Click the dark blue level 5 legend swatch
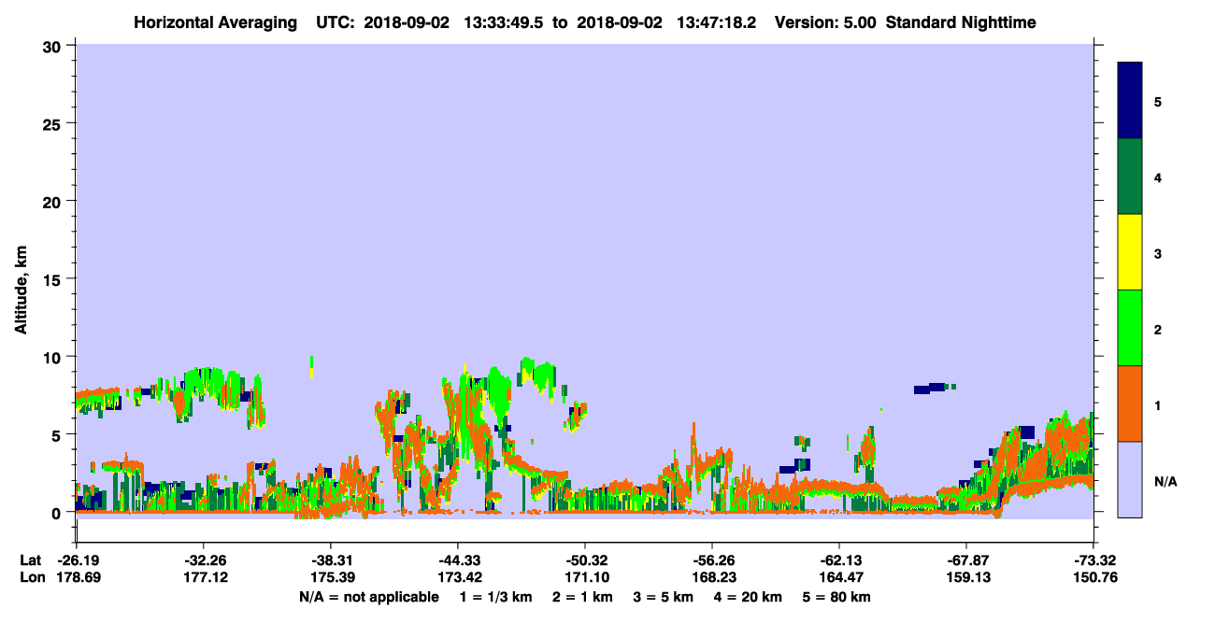Image resolution: width=1215 pixels, height=623 pixels. coord(1130,101)
